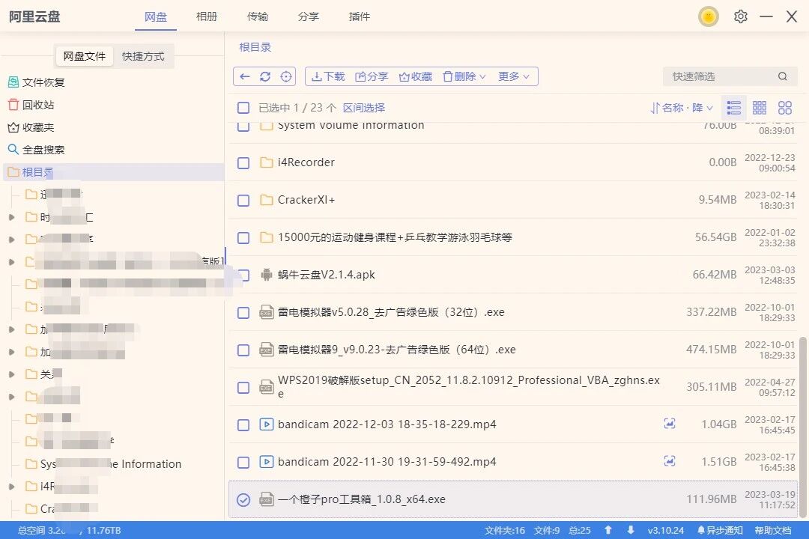809x539 pixels.
Task: Open the 网盘 tab
Action: 156,16
